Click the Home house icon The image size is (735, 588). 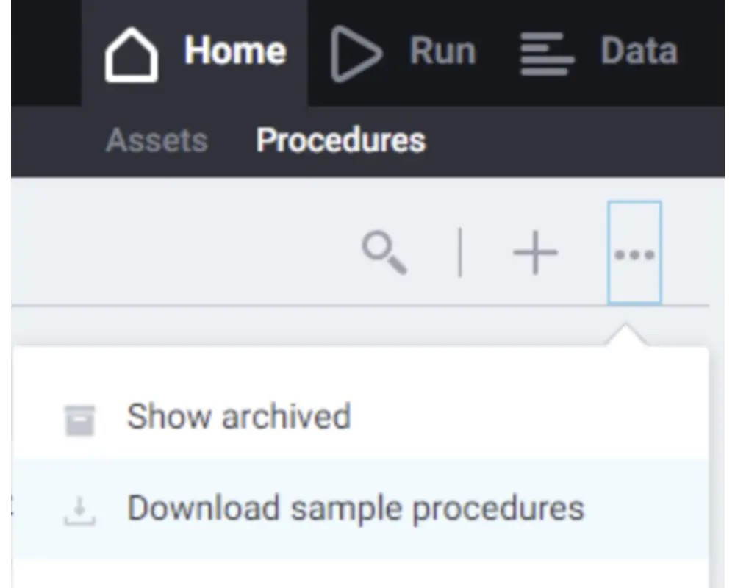(131, 54)
